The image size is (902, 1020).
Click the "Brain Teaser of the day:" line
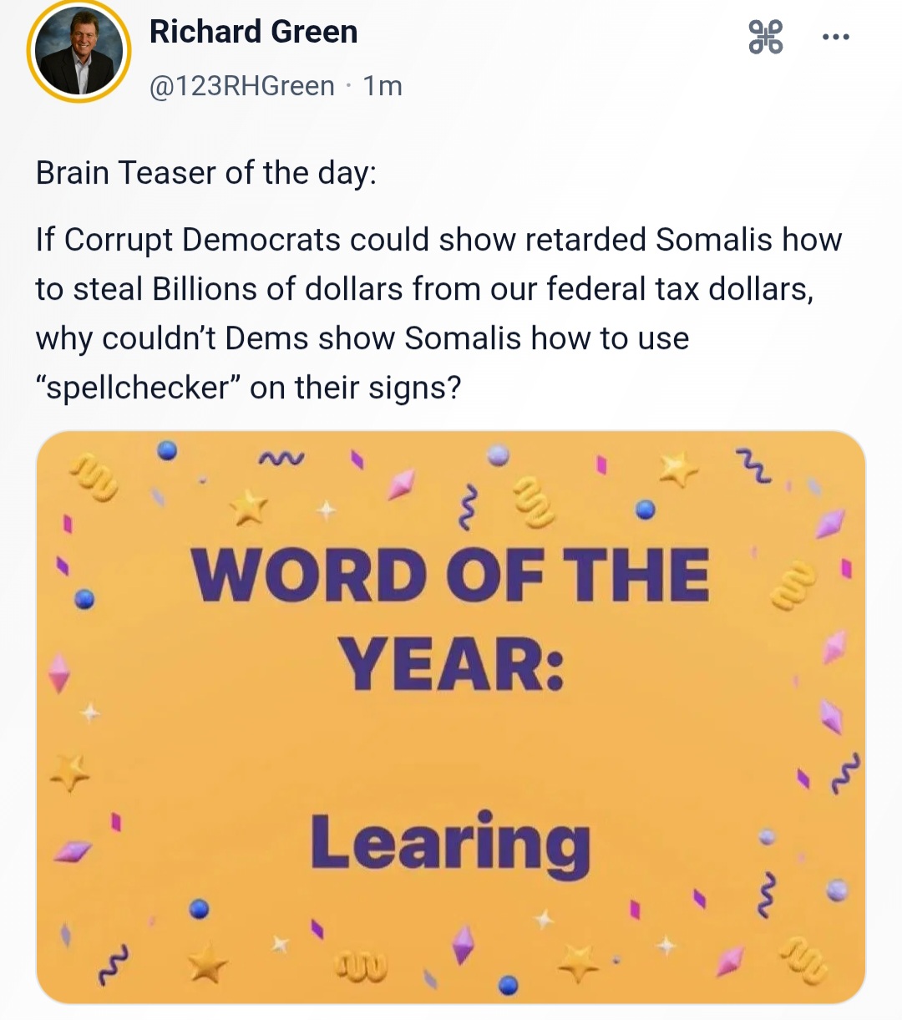tap(205, 173)
